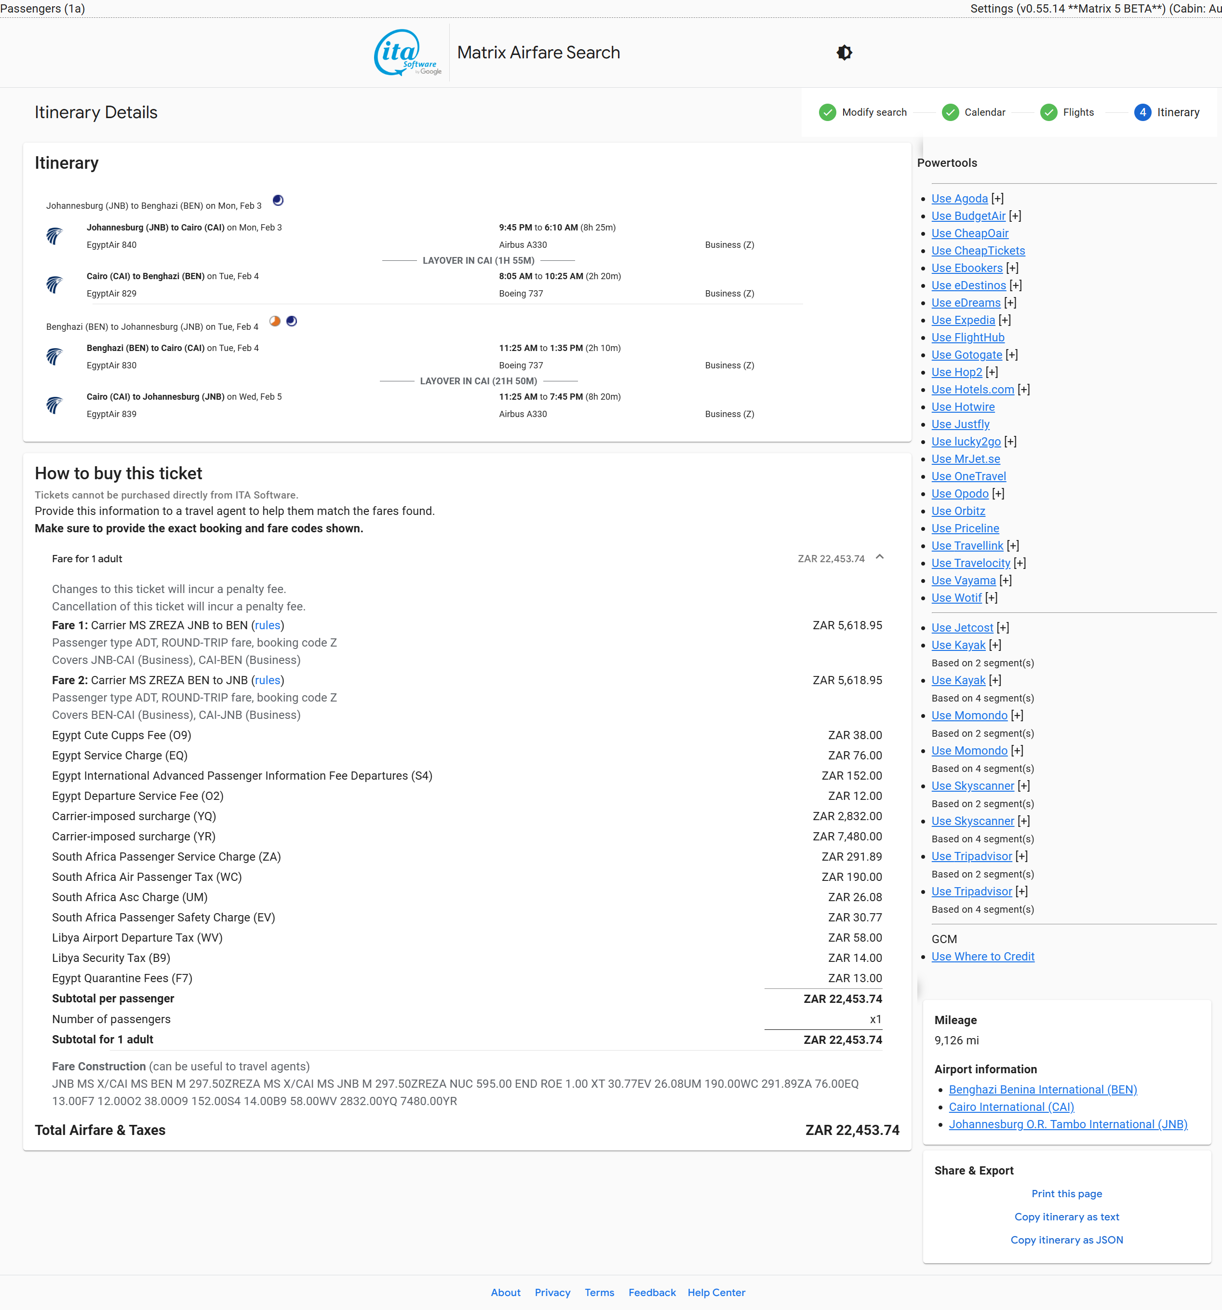Open Use Where to Credit link

[x=982, y=956]
